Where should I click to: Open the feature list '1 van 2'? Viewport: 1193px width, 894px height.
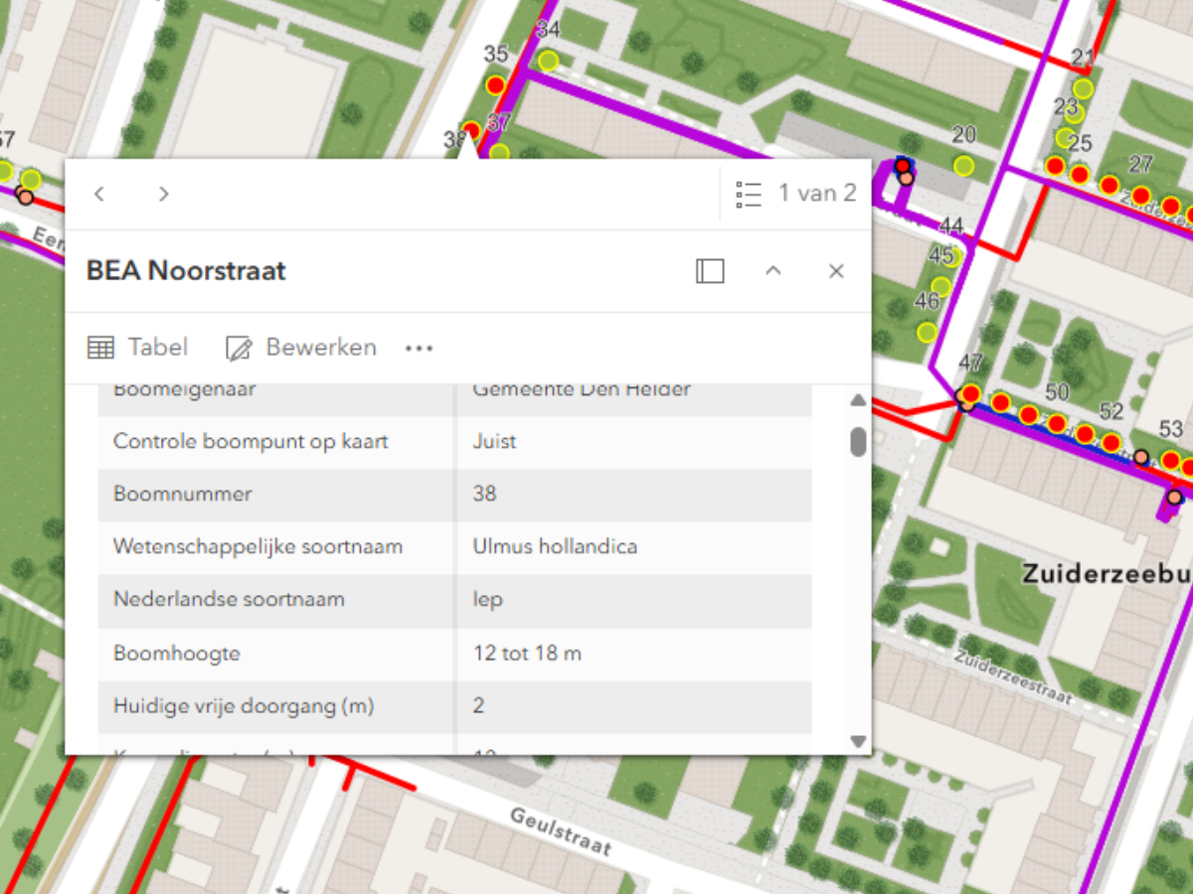pos(795,194)
